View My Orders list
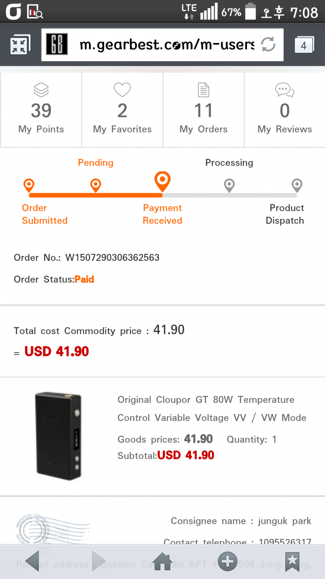The height and width of the screenshot is (579, 325). point(204,110)
